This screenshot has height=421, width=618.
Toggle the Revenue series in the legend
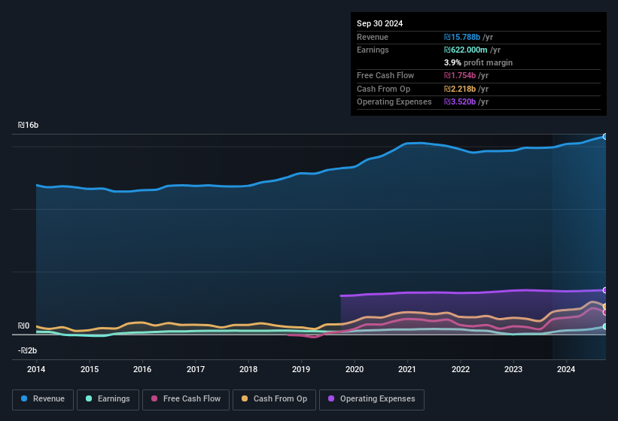[43, 398]
